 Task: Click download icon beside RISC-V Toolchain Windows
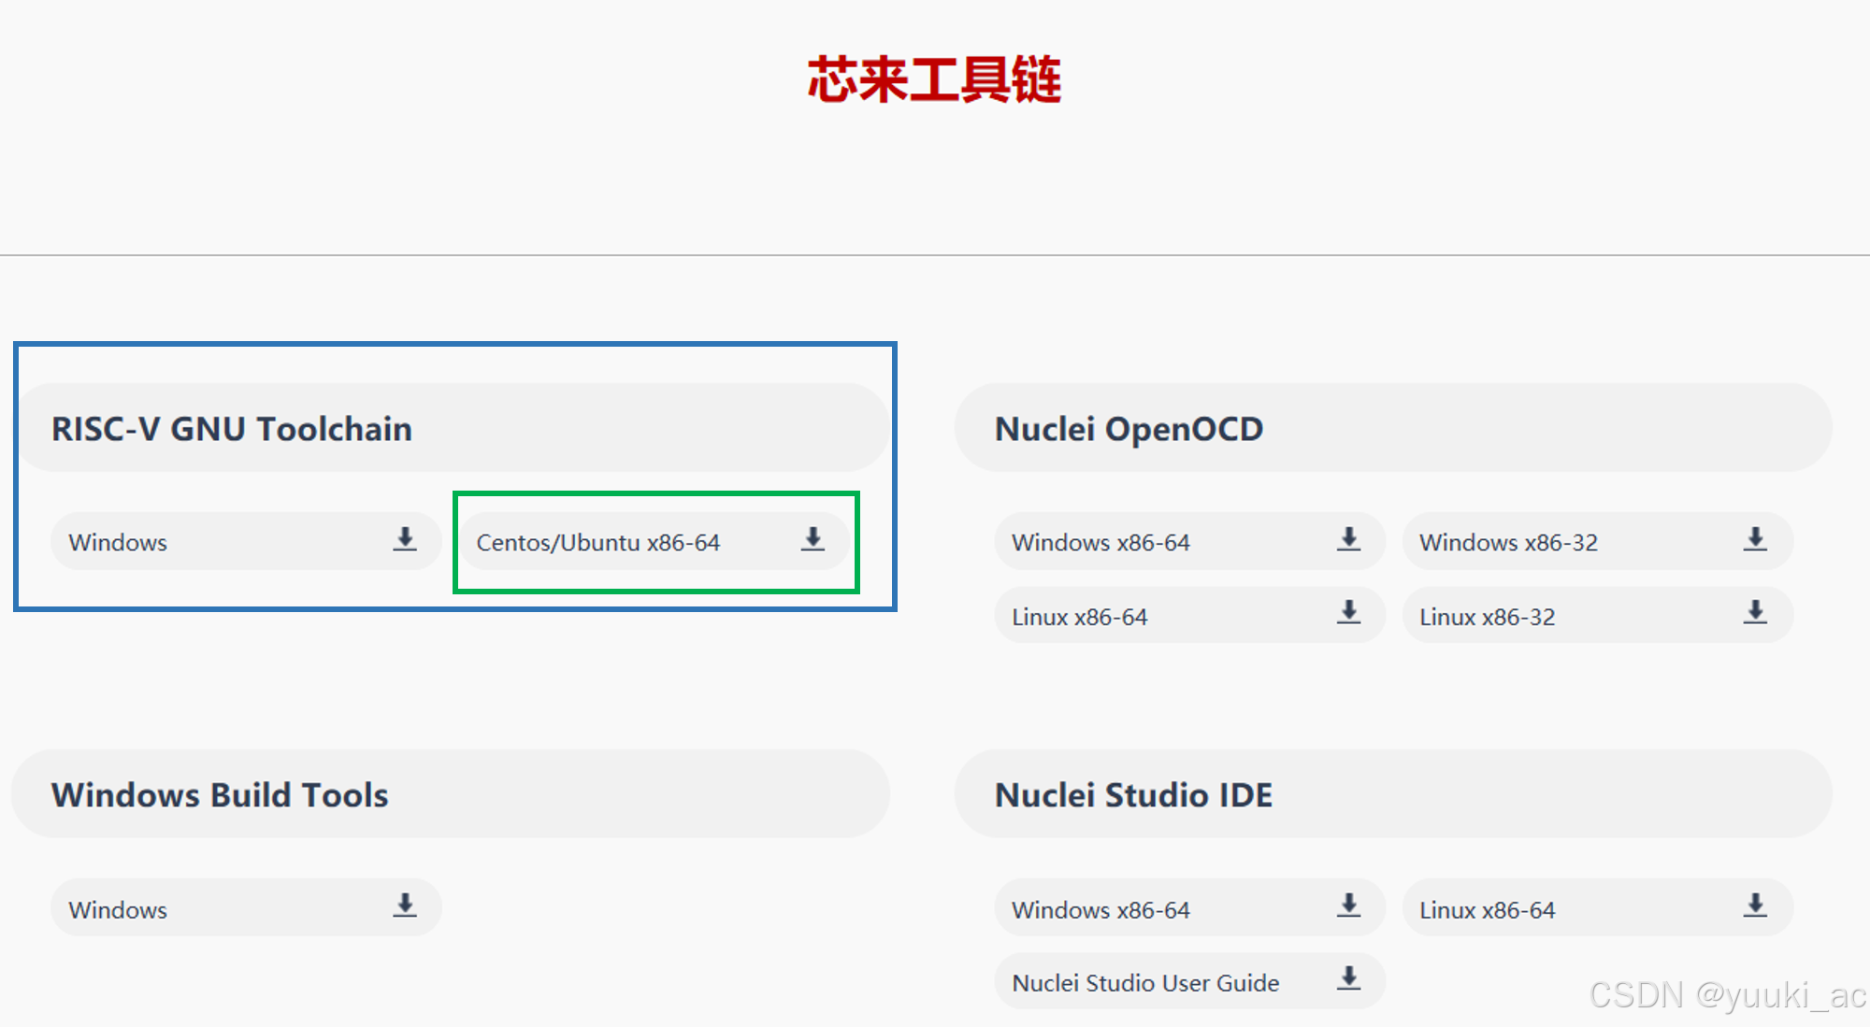pyautogui.click(x=405, y=539)
